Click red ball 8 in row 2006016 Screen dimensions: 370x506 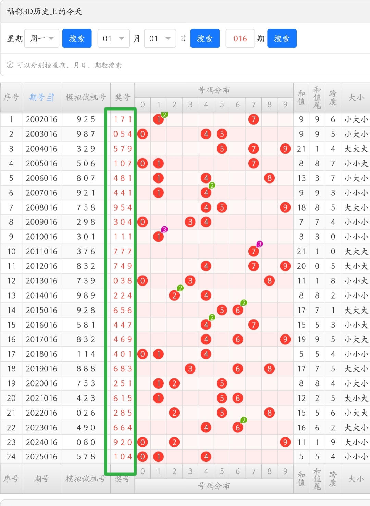pyautogui.click(x=269, y=178)
